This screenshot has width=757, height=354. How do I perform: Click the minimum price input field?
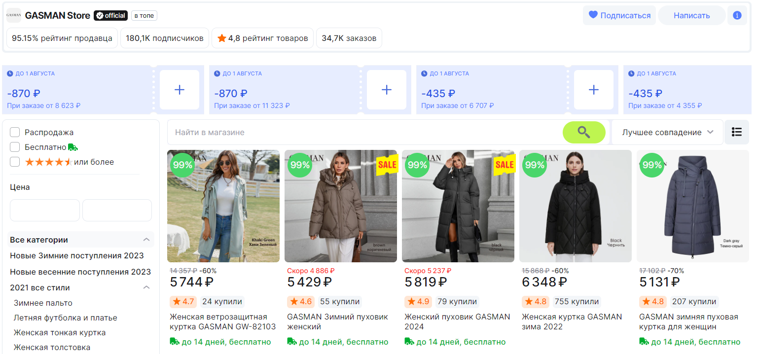click(45, 210)
